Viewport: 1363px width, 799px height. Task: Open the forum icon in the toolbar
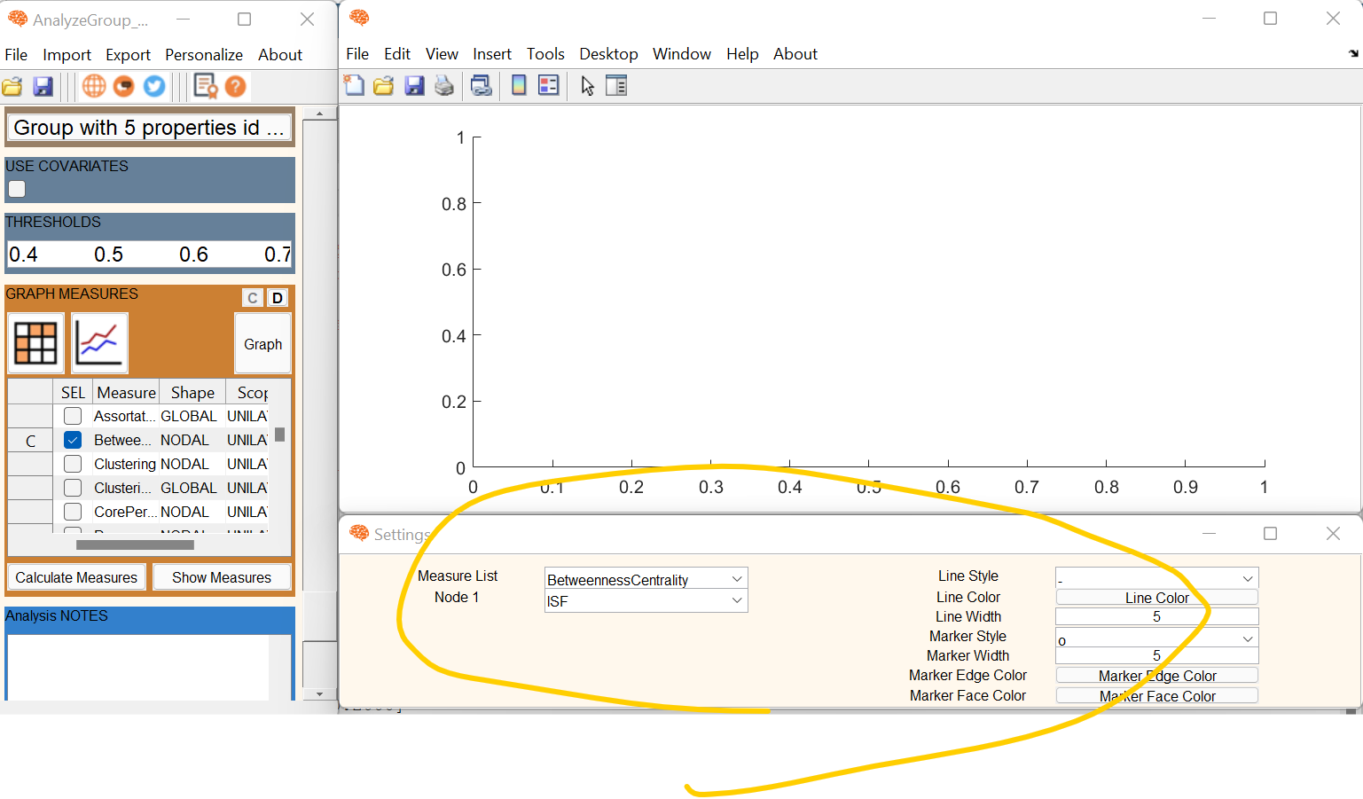[123, 86]
